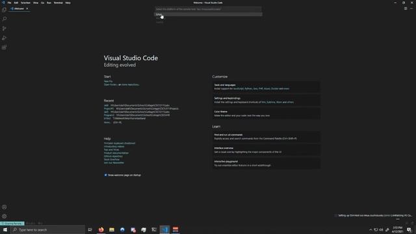Click the Interface overview card
Image resolution: width=416 pixels, height=234 pixels.
point(266,150)
